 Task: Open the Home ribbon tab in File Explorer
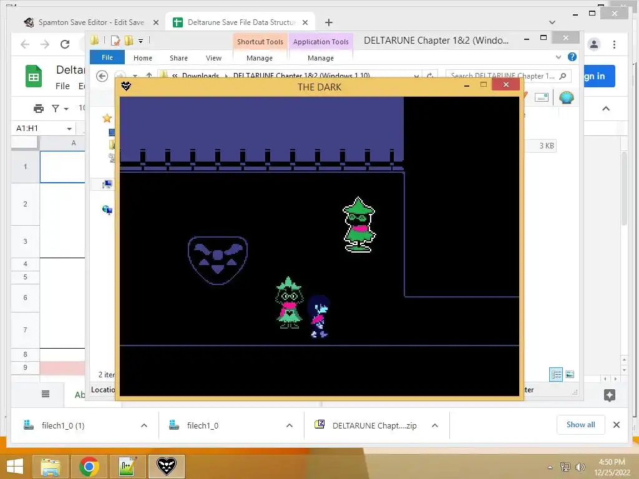coord(143,58)
